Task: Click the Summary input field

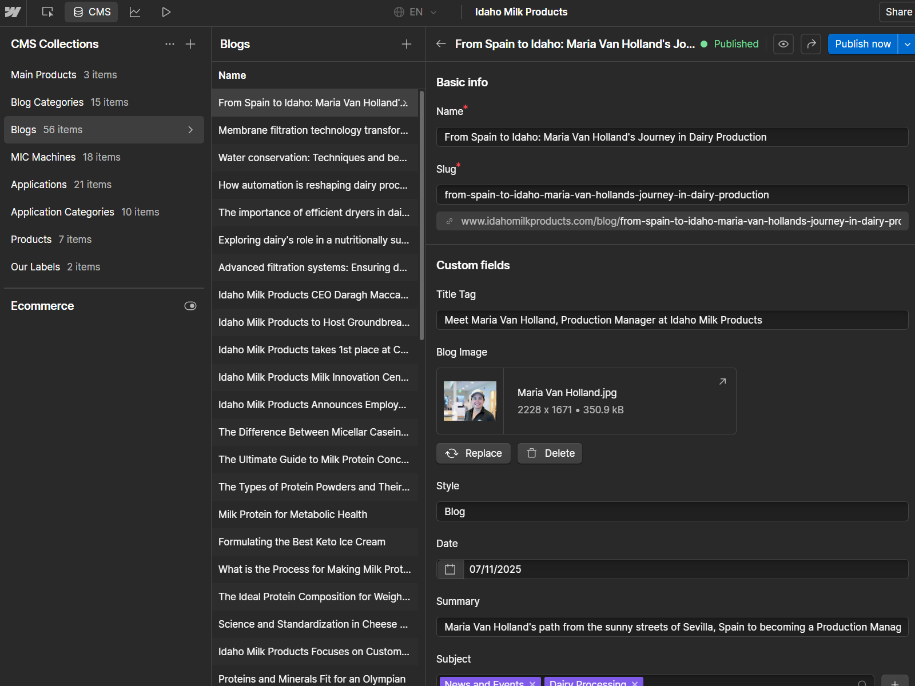Action: [x=672, y=627]
